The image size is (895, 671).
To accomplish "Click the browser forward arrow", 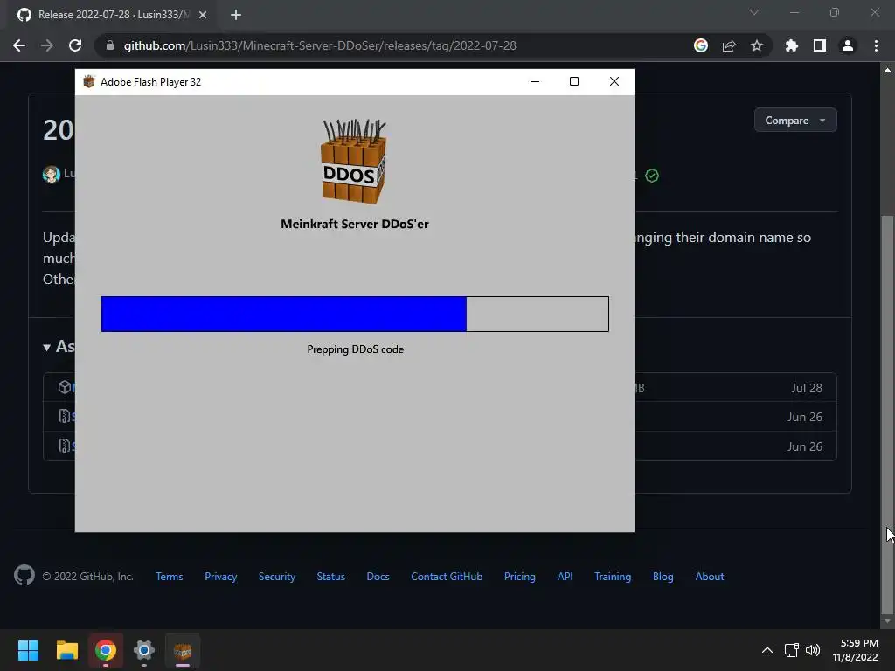I will pos(47,45).
